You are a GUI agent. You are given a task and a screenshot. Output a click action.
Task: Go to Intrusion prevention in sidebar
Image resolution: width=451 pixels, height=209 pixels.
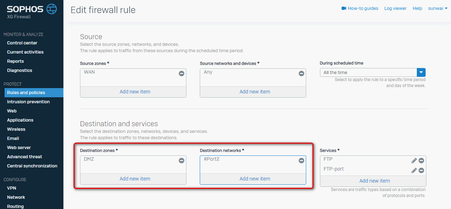tap(28, 102)
